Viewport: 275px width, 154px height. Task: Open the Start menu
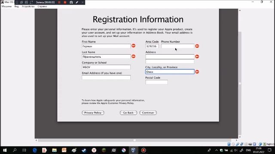tap(5, 150)
